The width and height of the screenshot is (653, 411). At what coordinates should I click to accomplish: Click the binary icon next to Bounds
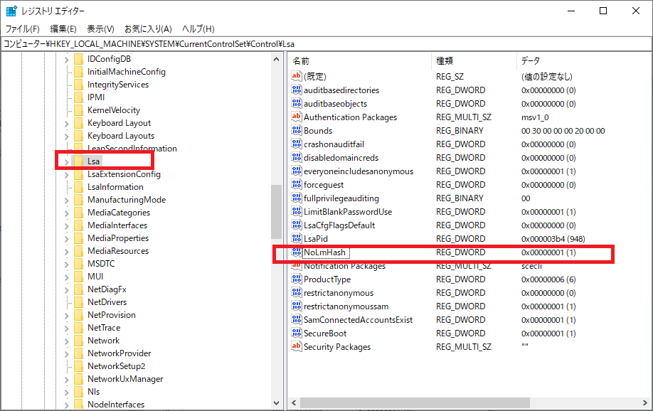coord(297,131)
